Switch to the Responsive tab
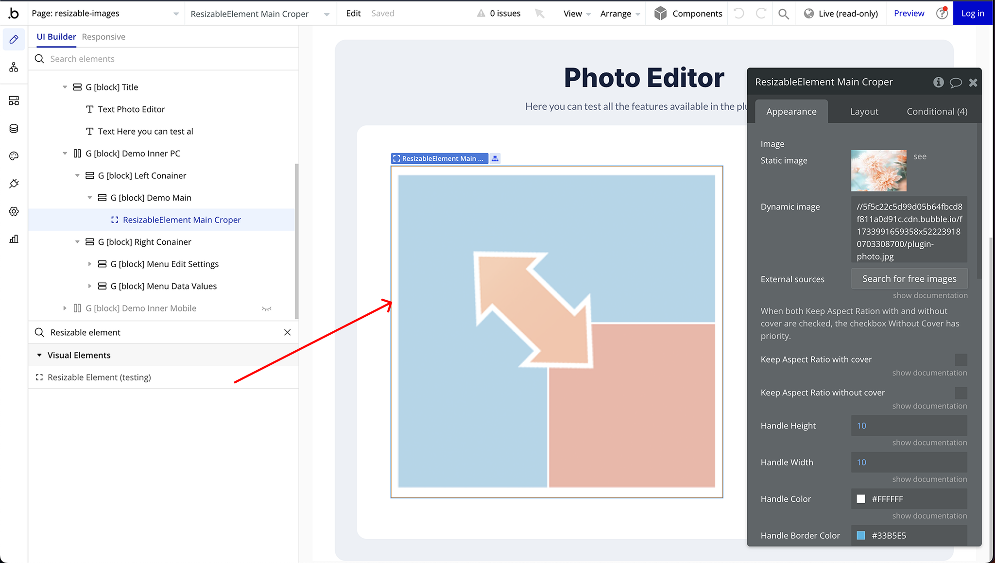Viewport: 995px width, 563px height. [103, 37]
